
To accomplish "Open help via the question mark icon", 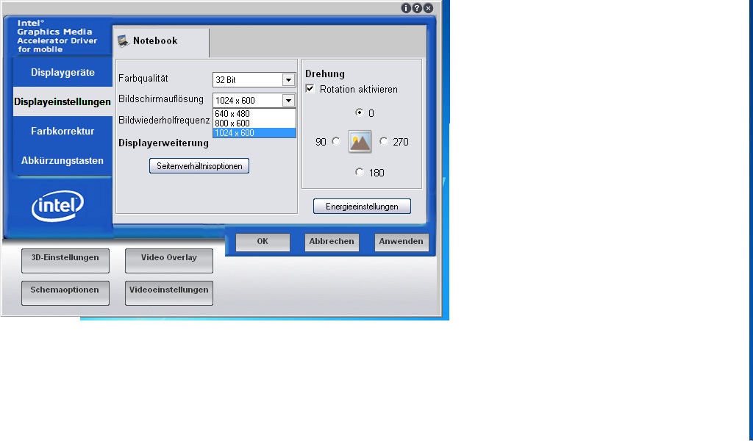I will [417, 8].
